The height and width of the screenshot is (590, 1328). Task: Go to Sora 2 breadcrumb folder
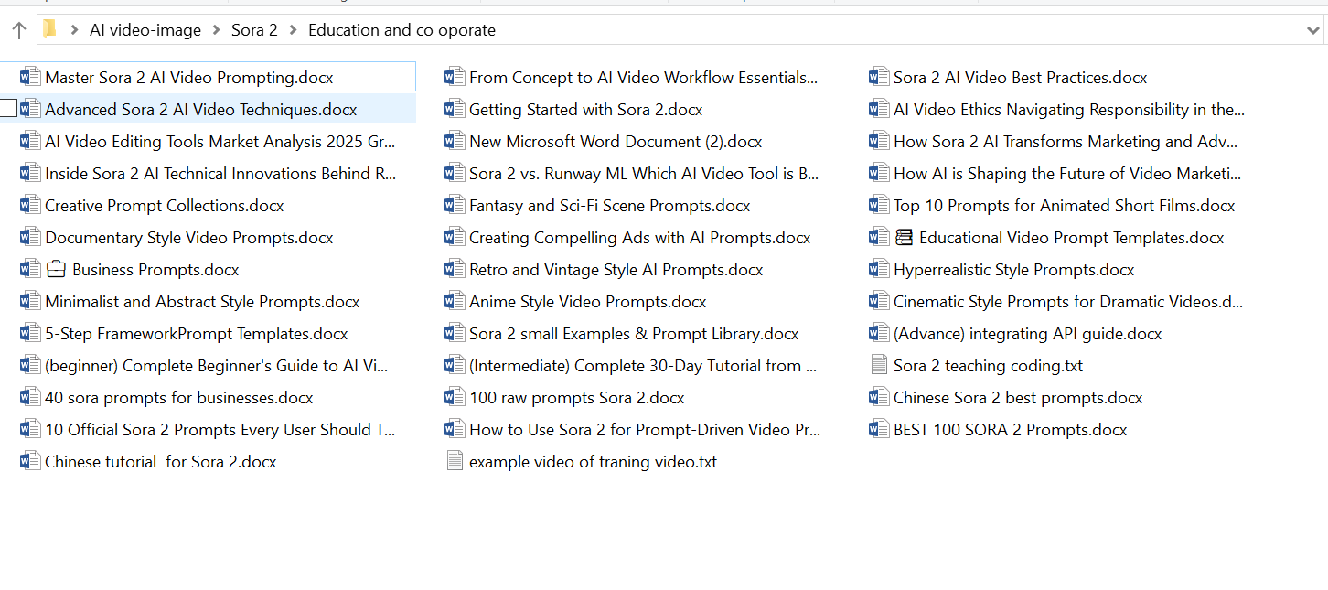254,30
